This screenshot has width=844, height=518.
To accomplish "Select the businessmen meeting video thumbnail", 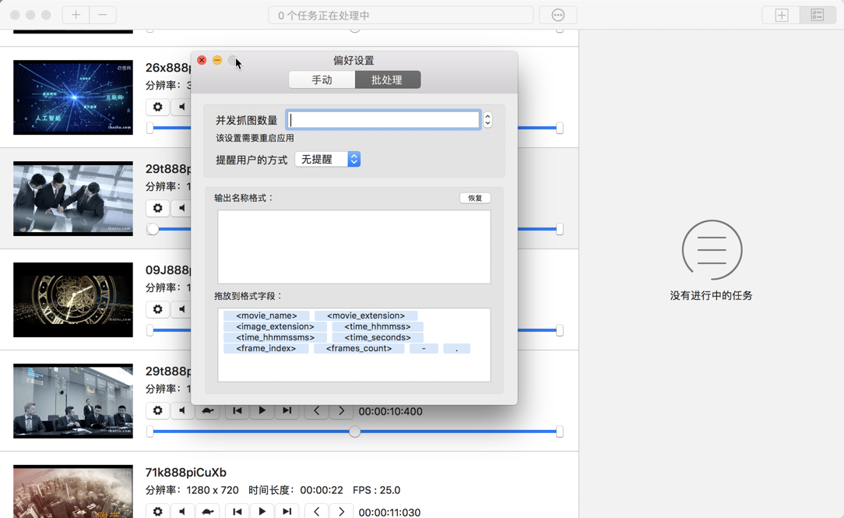I will click(x=73, y=199).
